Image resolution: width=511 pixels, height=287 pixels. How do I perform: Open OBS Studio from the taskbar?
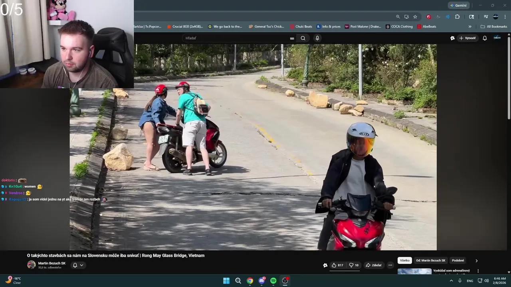tap(285, 281)
